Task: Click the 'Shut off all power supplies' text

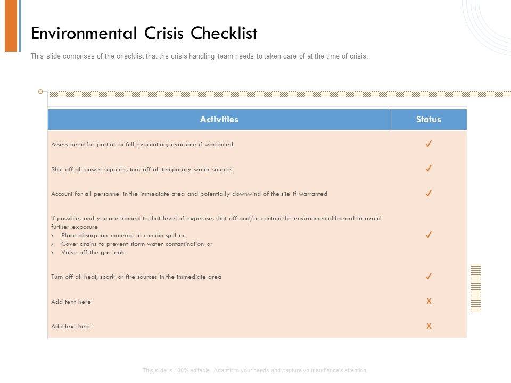Action: pyautogui.click(x=142, y=169)
